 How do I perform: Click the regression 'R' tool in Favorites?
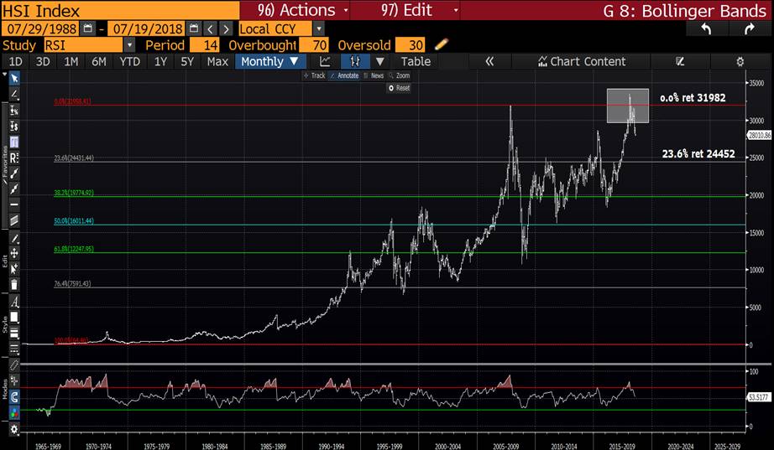point(14,158)
